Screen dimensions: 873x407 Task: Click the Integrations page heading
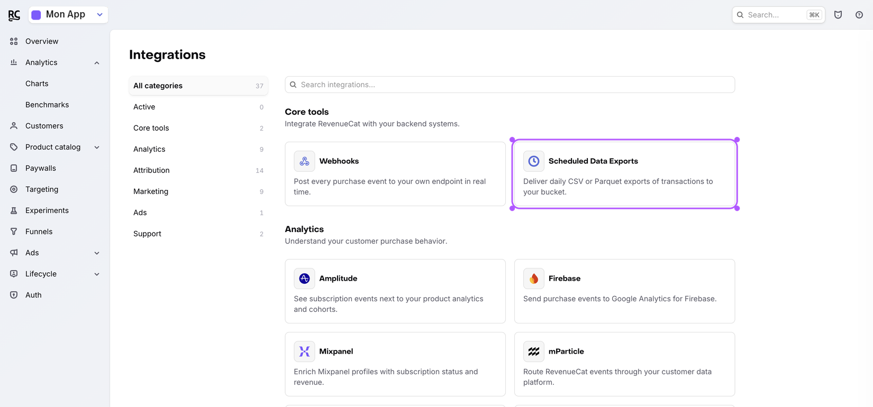click(x=167, y=54)
